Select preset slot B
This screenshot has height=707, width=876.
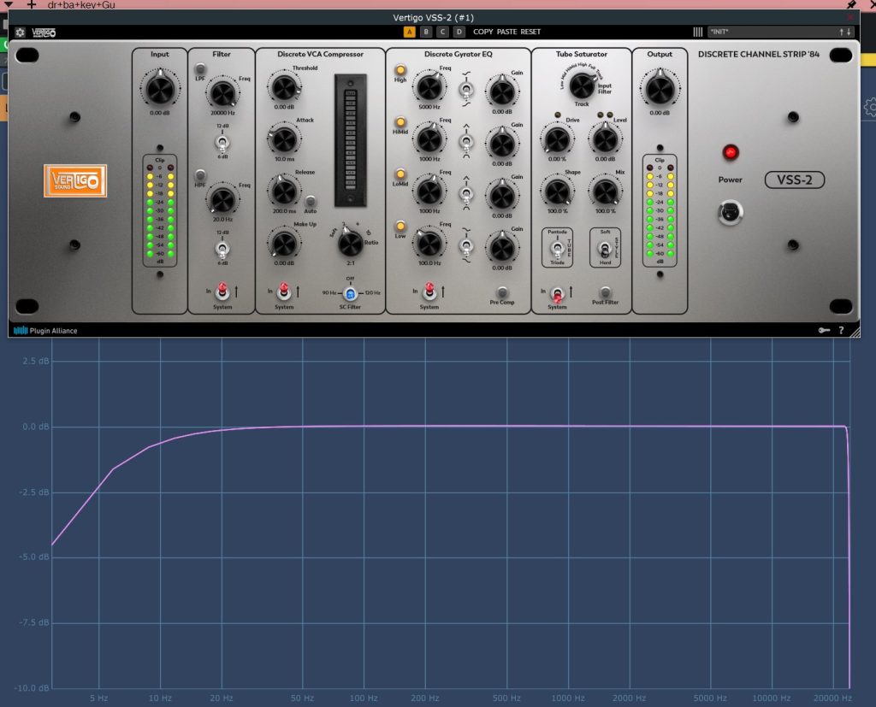[425, 32]
